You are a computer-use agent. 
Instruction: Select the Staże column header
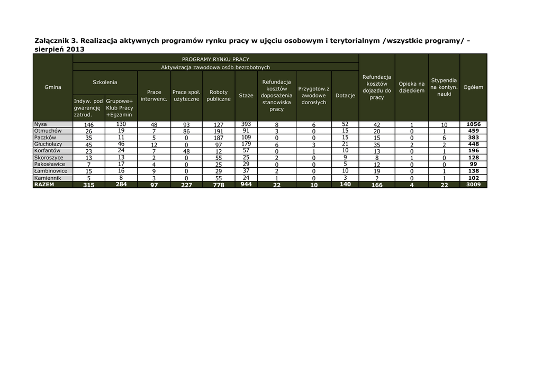coord(246,95)
